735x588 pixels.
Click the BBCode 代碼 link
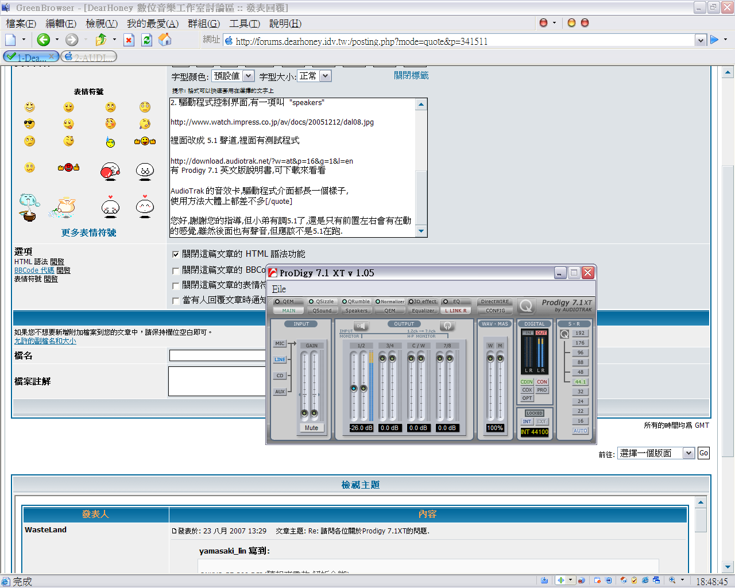[34, 270]
